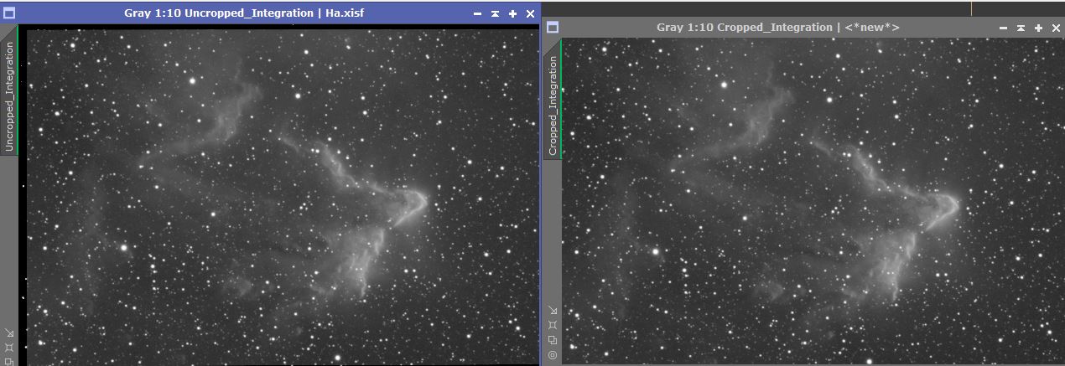Maximize Cropped_Integration window with the plus button
1065x366 pixels.
pyautogui.click(x=1038, y=28)
